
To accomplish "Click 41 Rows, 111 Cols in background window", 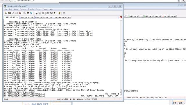I will pos(154,97).
